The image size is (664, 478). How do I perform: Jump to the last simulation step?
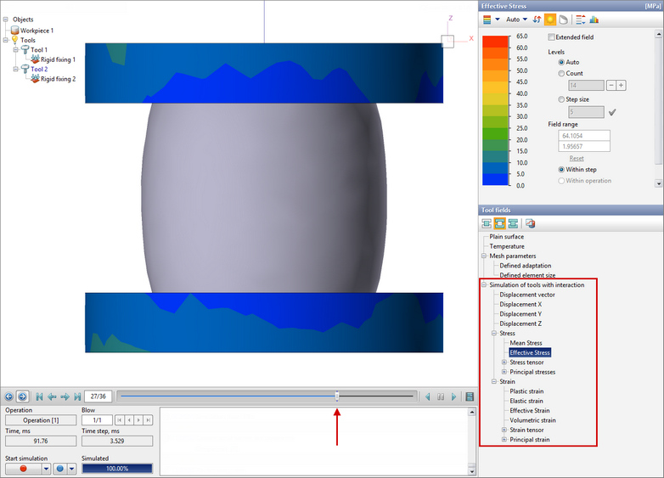(x=77, y=396)
